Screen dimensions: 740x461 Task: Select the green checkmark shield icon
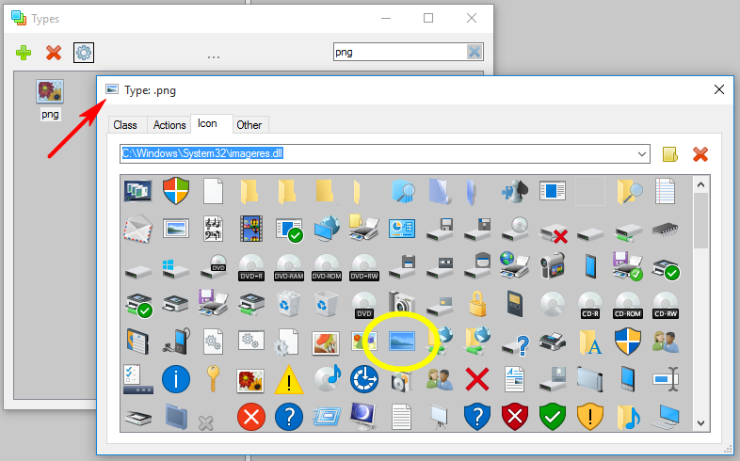pos(553,417)
